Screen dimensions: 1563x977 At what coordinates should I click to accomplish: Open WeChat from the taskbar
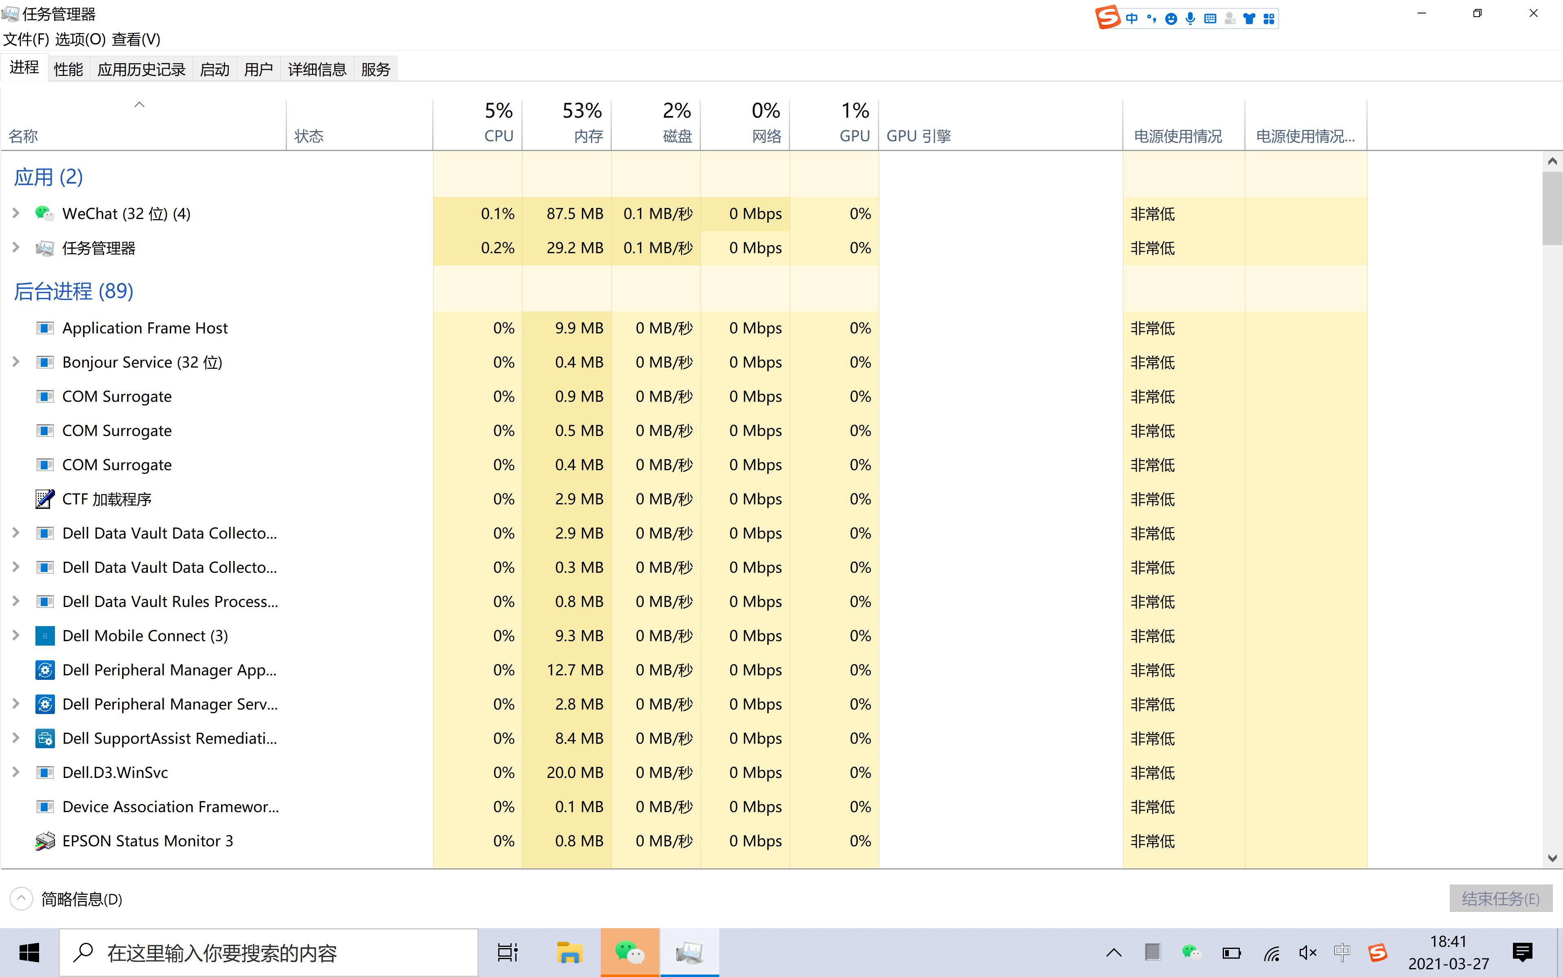point(630,952)
